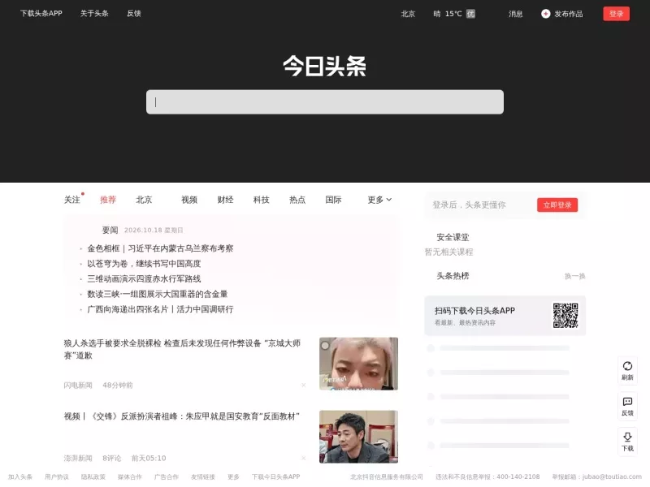This screenshot has height=487, width=650.
Task: Click the 要闻 section label
Action: click(x=110, y=230)
